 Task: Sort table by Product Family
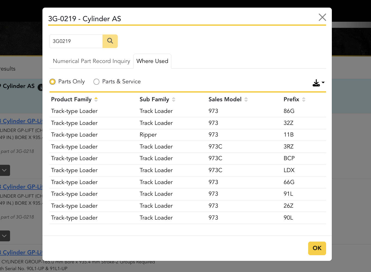coord(96,100)
